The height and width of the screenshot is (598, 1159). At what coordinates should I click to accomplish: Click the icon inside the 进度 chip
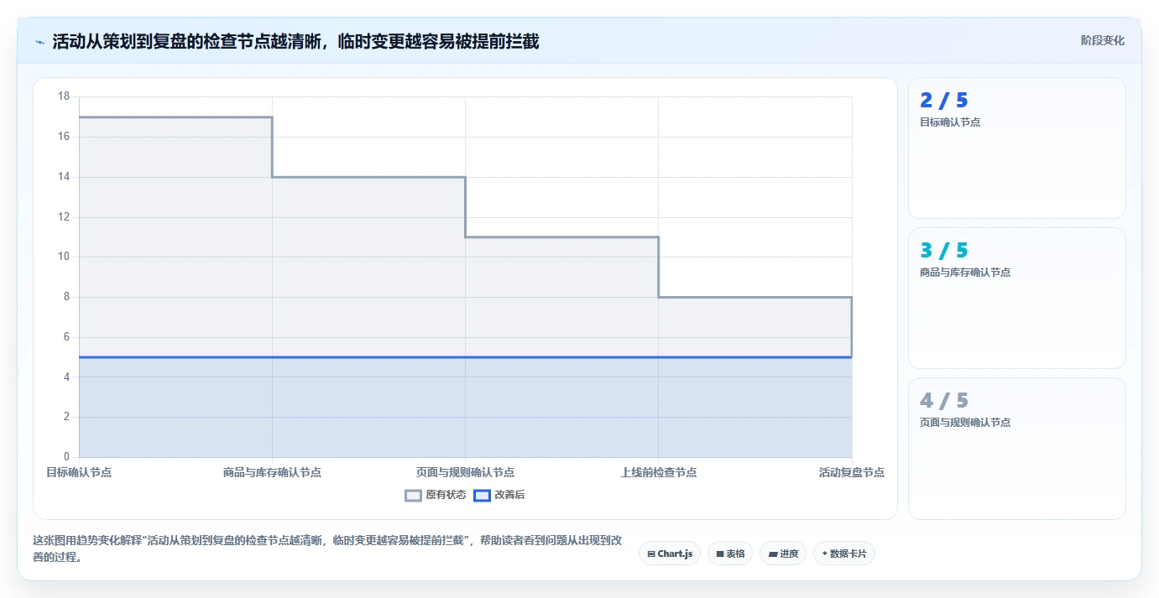coord(772,554)
